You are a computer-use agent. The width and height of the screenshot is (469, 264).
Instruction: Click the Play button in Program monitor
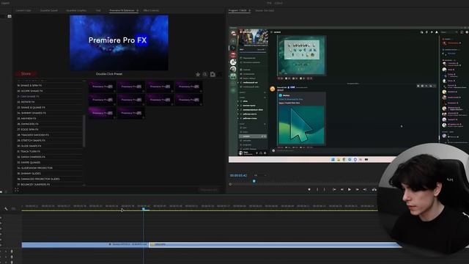349,189
